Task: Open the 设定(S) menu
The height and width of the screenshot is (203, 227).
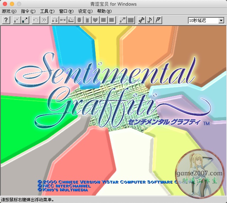Action: pyautogui.click(x=85, y=11)
